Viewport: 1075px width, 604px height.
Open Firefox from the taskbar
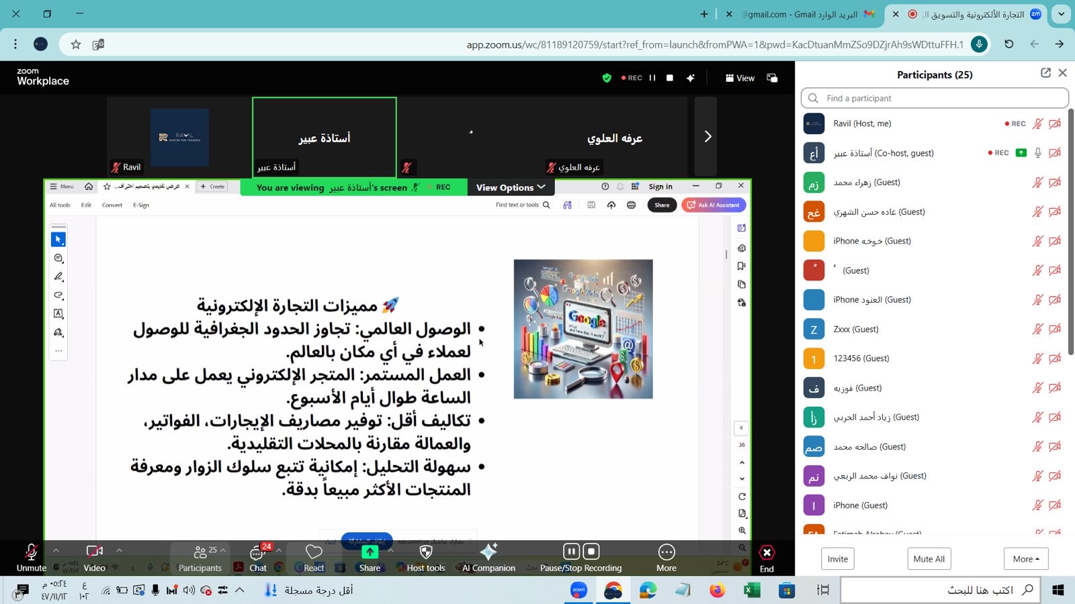coord(718,591)
